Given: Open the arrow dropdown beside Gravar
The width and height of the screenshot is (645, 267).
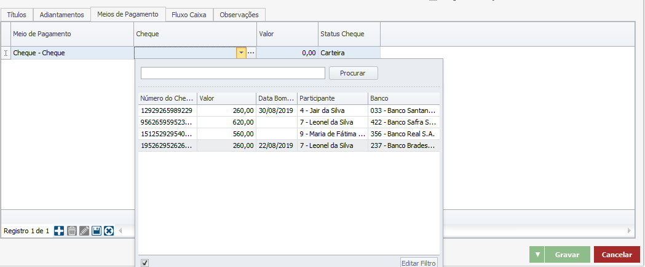Looking at the screenshot, I should pyautogui.click(x=538, y=255).
